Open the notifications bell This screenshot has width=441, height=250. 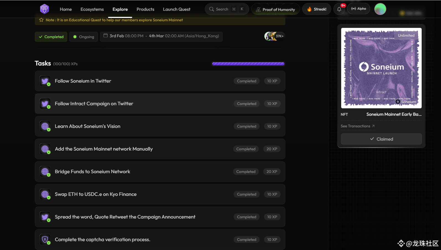tap(339, 9)
